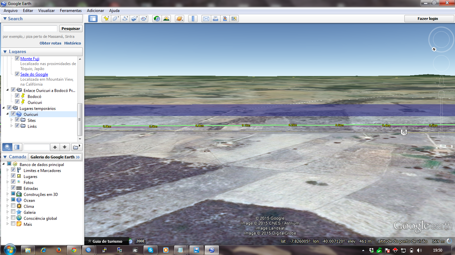
Task: Show sunlight across the landscape
Action: (166, 19)
